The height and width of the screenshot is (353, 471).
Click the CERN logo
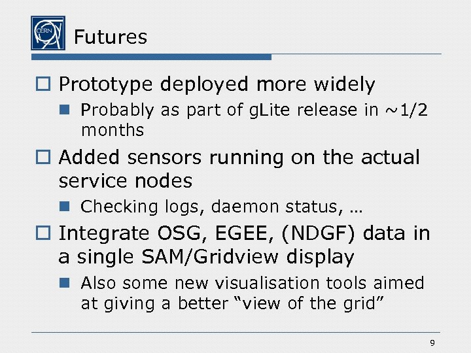48,33
